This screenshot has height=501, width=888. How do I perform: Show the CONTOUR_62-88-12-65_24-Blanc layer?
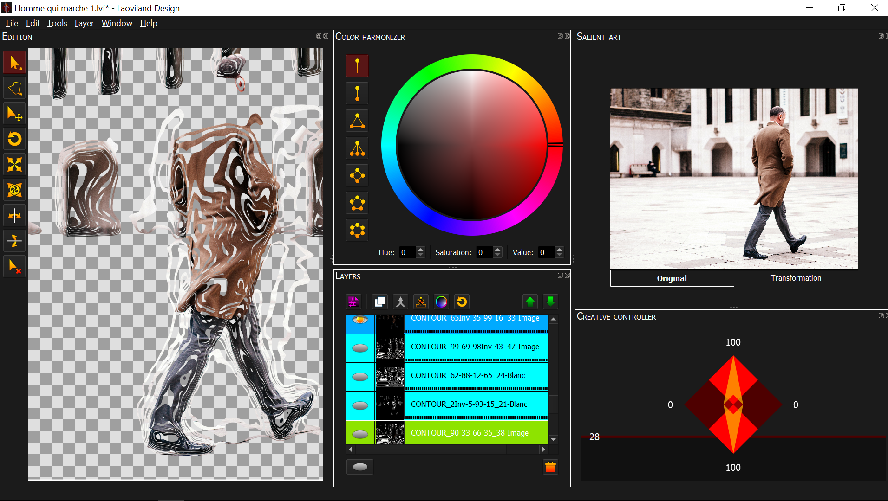[360, 377]
